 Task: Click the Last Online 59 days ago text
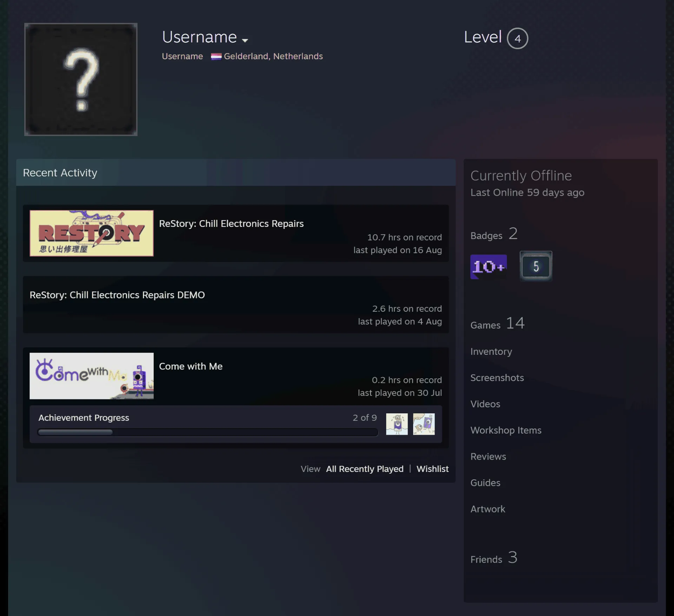coord(527,192)
